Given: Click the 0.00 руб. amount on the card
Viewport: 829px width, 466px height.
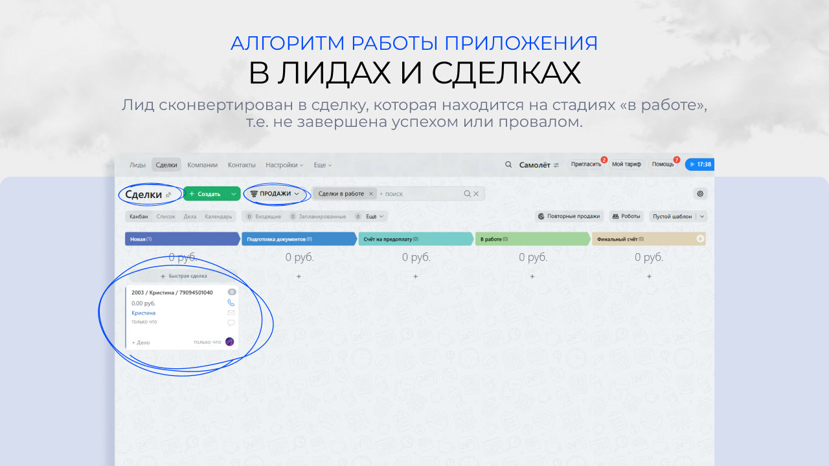Looking at the screenshot, I should (x=143, y=303).
